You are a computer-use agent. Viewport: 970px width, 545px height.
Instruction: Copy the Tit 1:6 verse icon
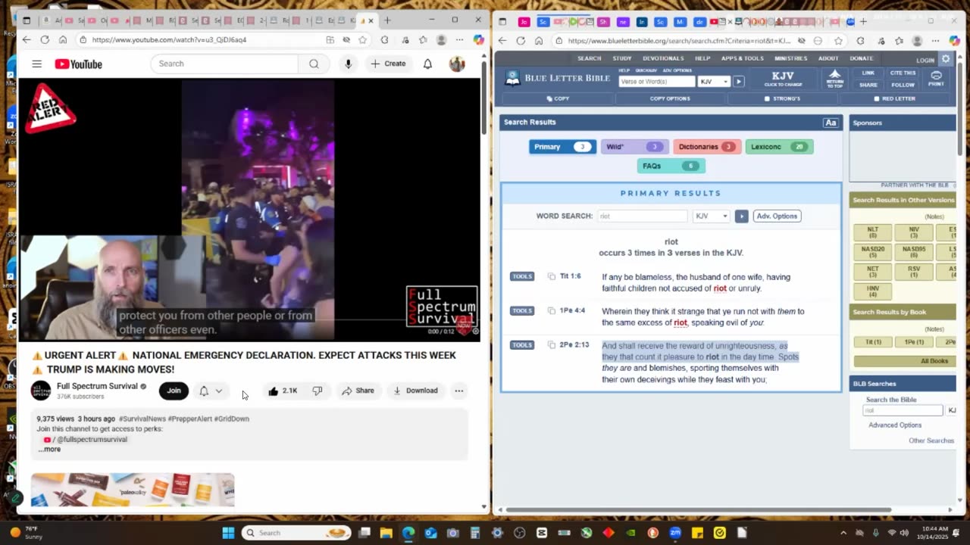pyautogui.click(x=552, y=276)
